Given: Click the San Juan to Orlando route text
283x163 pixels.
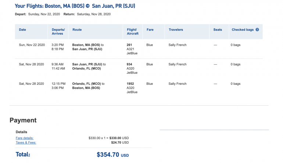Looking at the screenshot, I should click(89, 66).
